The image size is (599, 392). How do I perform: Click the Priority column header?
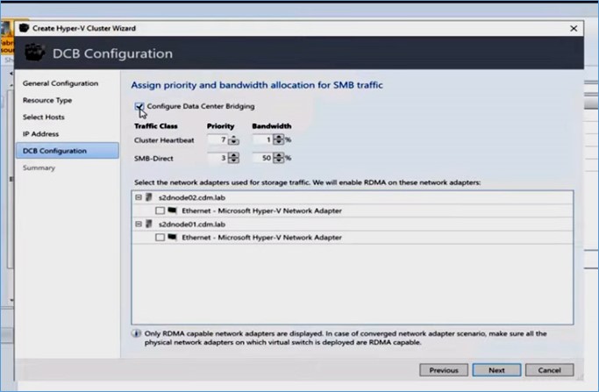pos(220,126)
